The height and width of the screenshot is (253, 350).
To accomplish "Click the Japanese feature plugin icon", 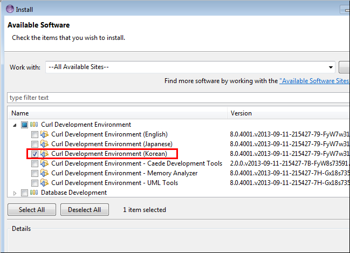I will tap(44, 144).
